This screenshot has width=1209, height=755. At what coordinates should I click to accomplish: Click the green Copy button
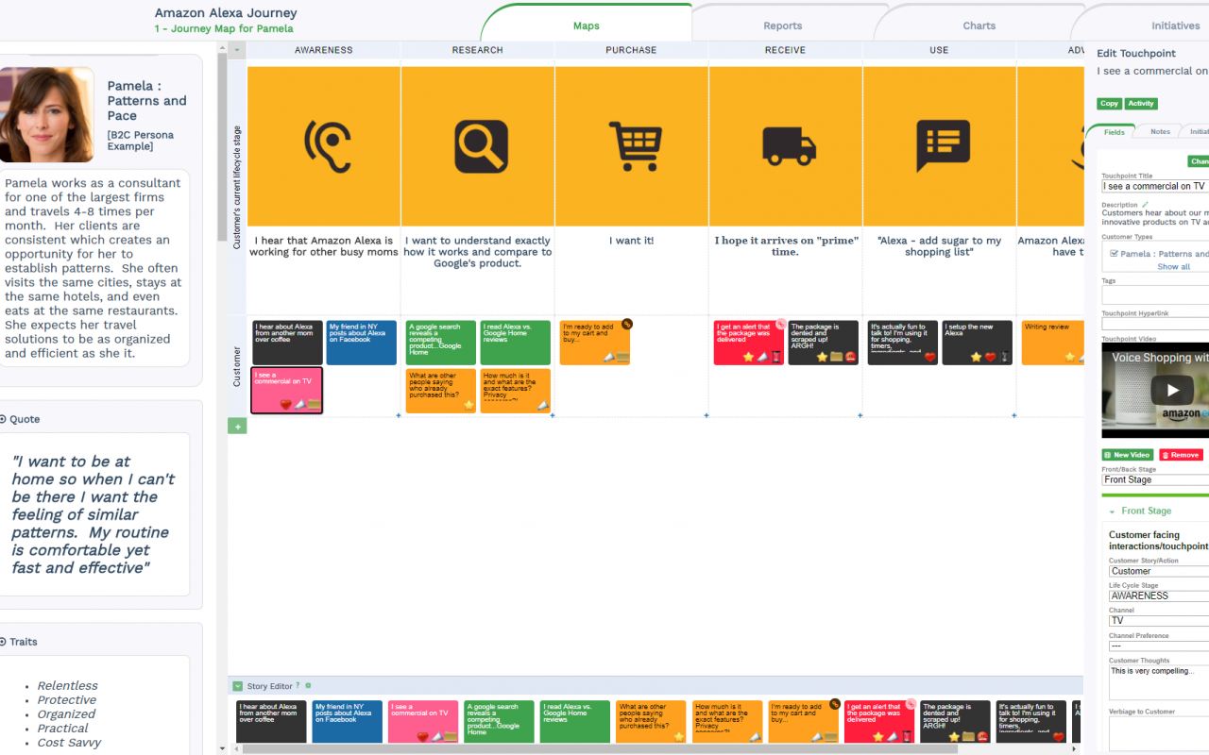click(1109, 104)
